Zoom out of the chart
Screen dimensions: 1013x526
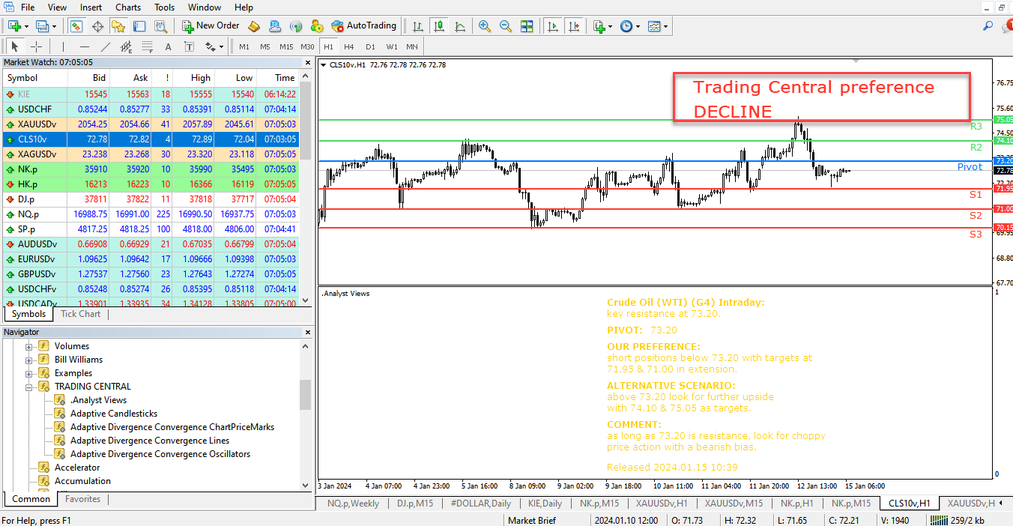[506, 26]
